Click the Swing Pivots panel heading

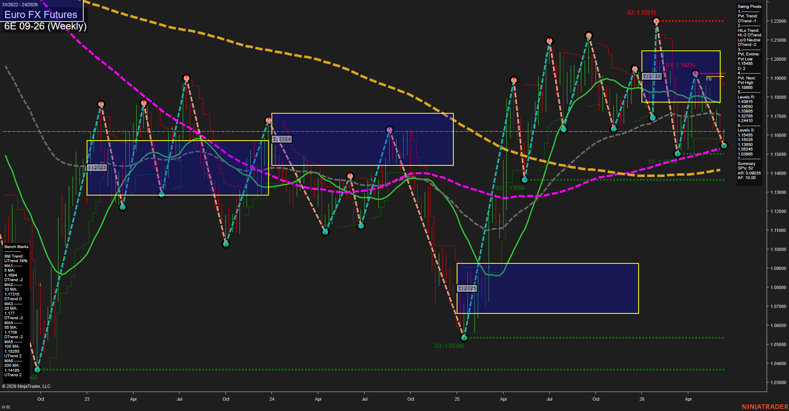(x=749, y=7)
